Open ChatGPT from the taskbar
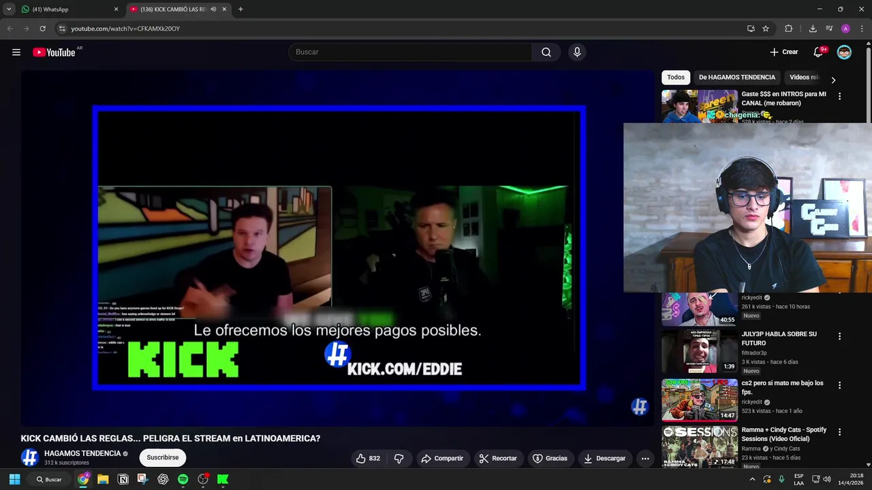 [x=163, y=479]
